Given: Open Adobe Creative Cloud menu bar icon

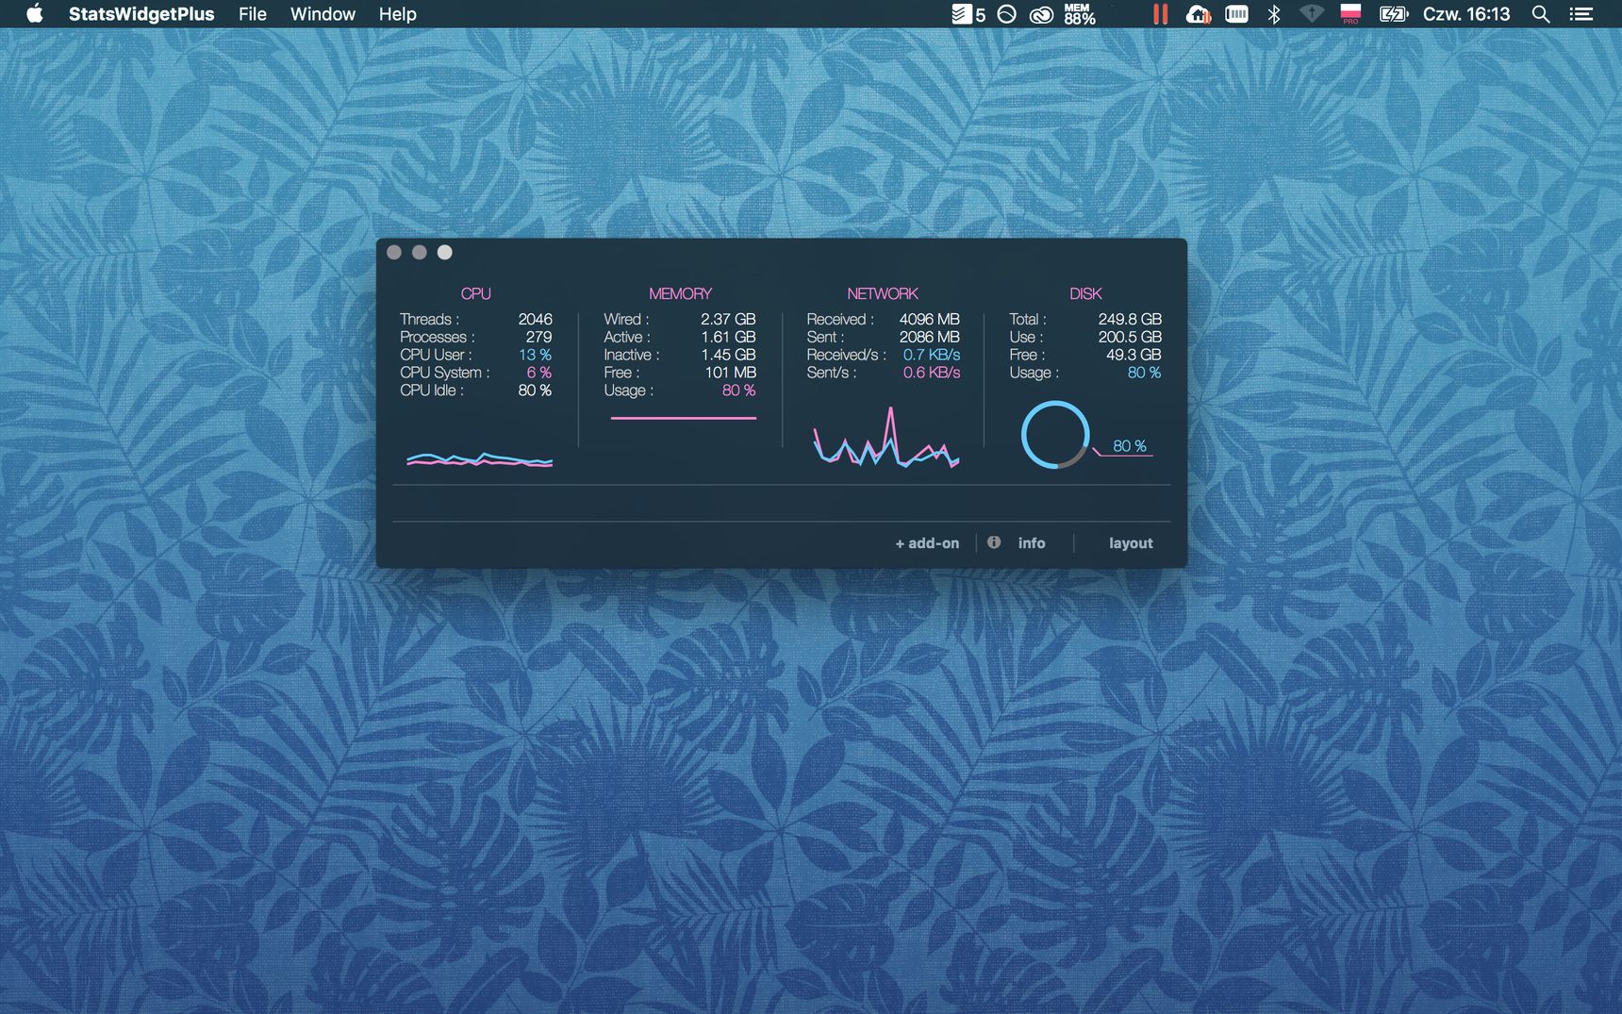Looking at the screenshot, I should tap(1041, 14).
